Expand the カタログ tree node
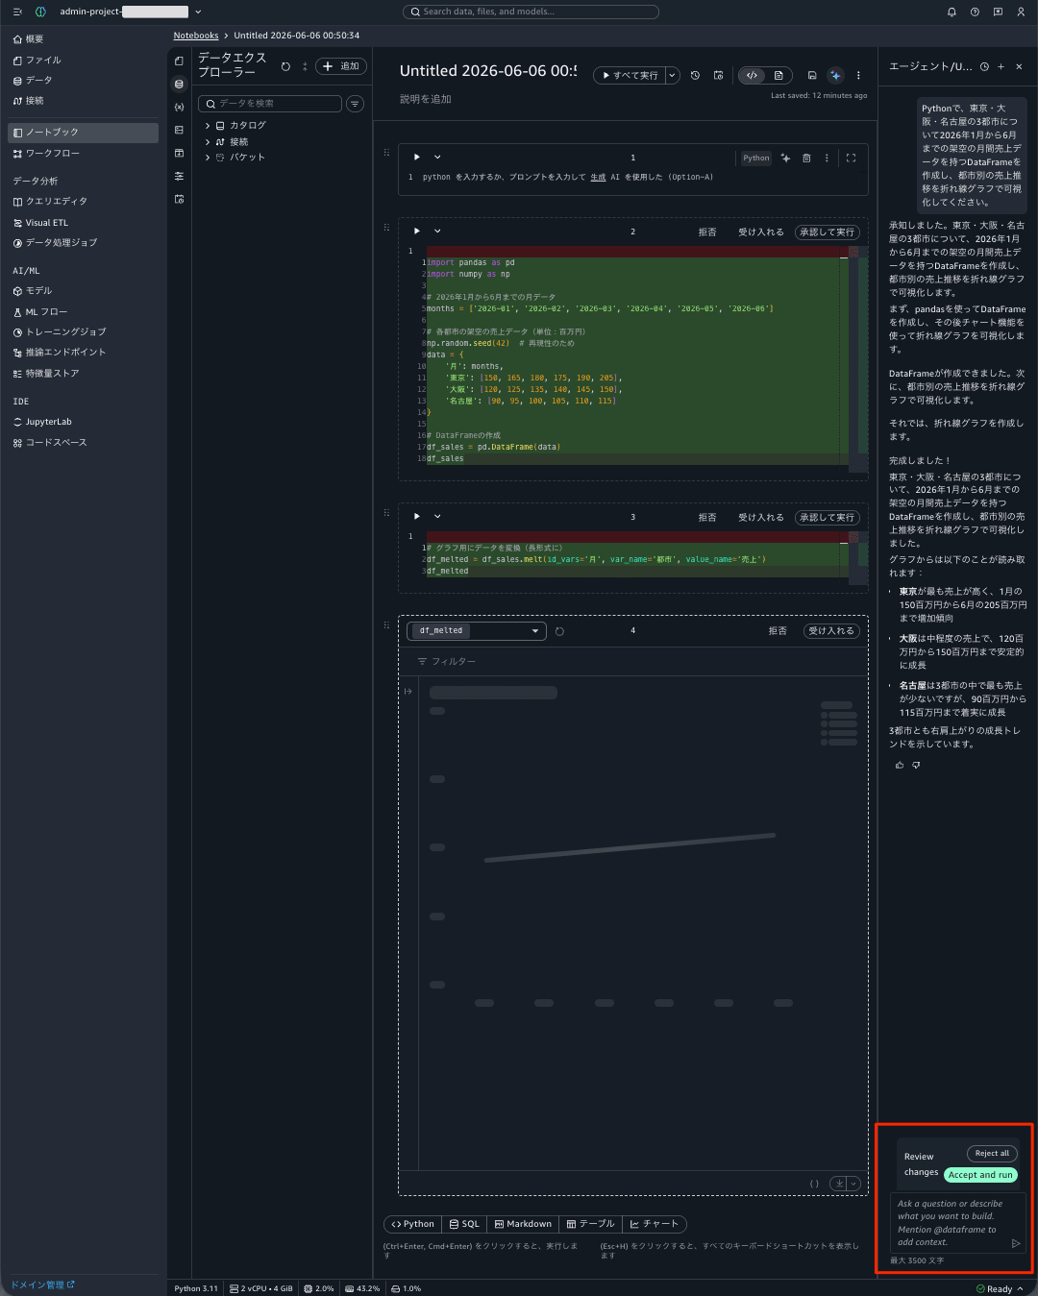Viewport: 1038px width, 1296px height. 208,126
